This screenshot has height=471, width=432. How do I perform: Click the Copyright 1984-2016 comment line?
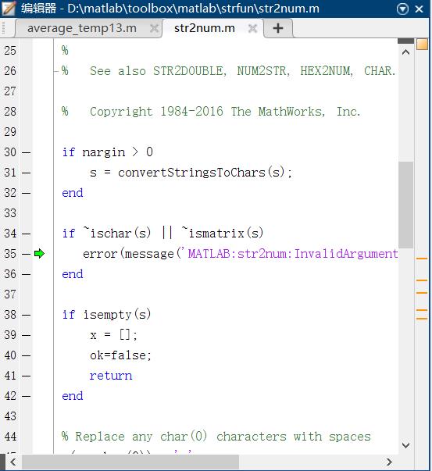click(x=211, y=112)
